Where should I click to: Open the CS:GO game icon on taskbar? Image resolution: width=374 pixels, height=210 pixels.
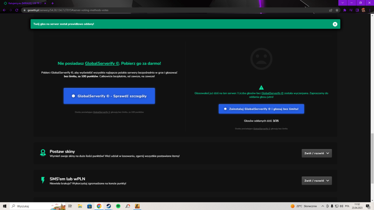pos(137,206)
